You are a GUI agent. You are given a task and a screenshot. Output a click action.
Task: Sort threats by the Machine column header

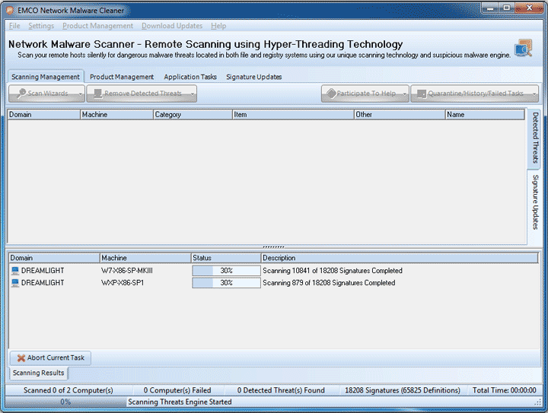[116, 115]
